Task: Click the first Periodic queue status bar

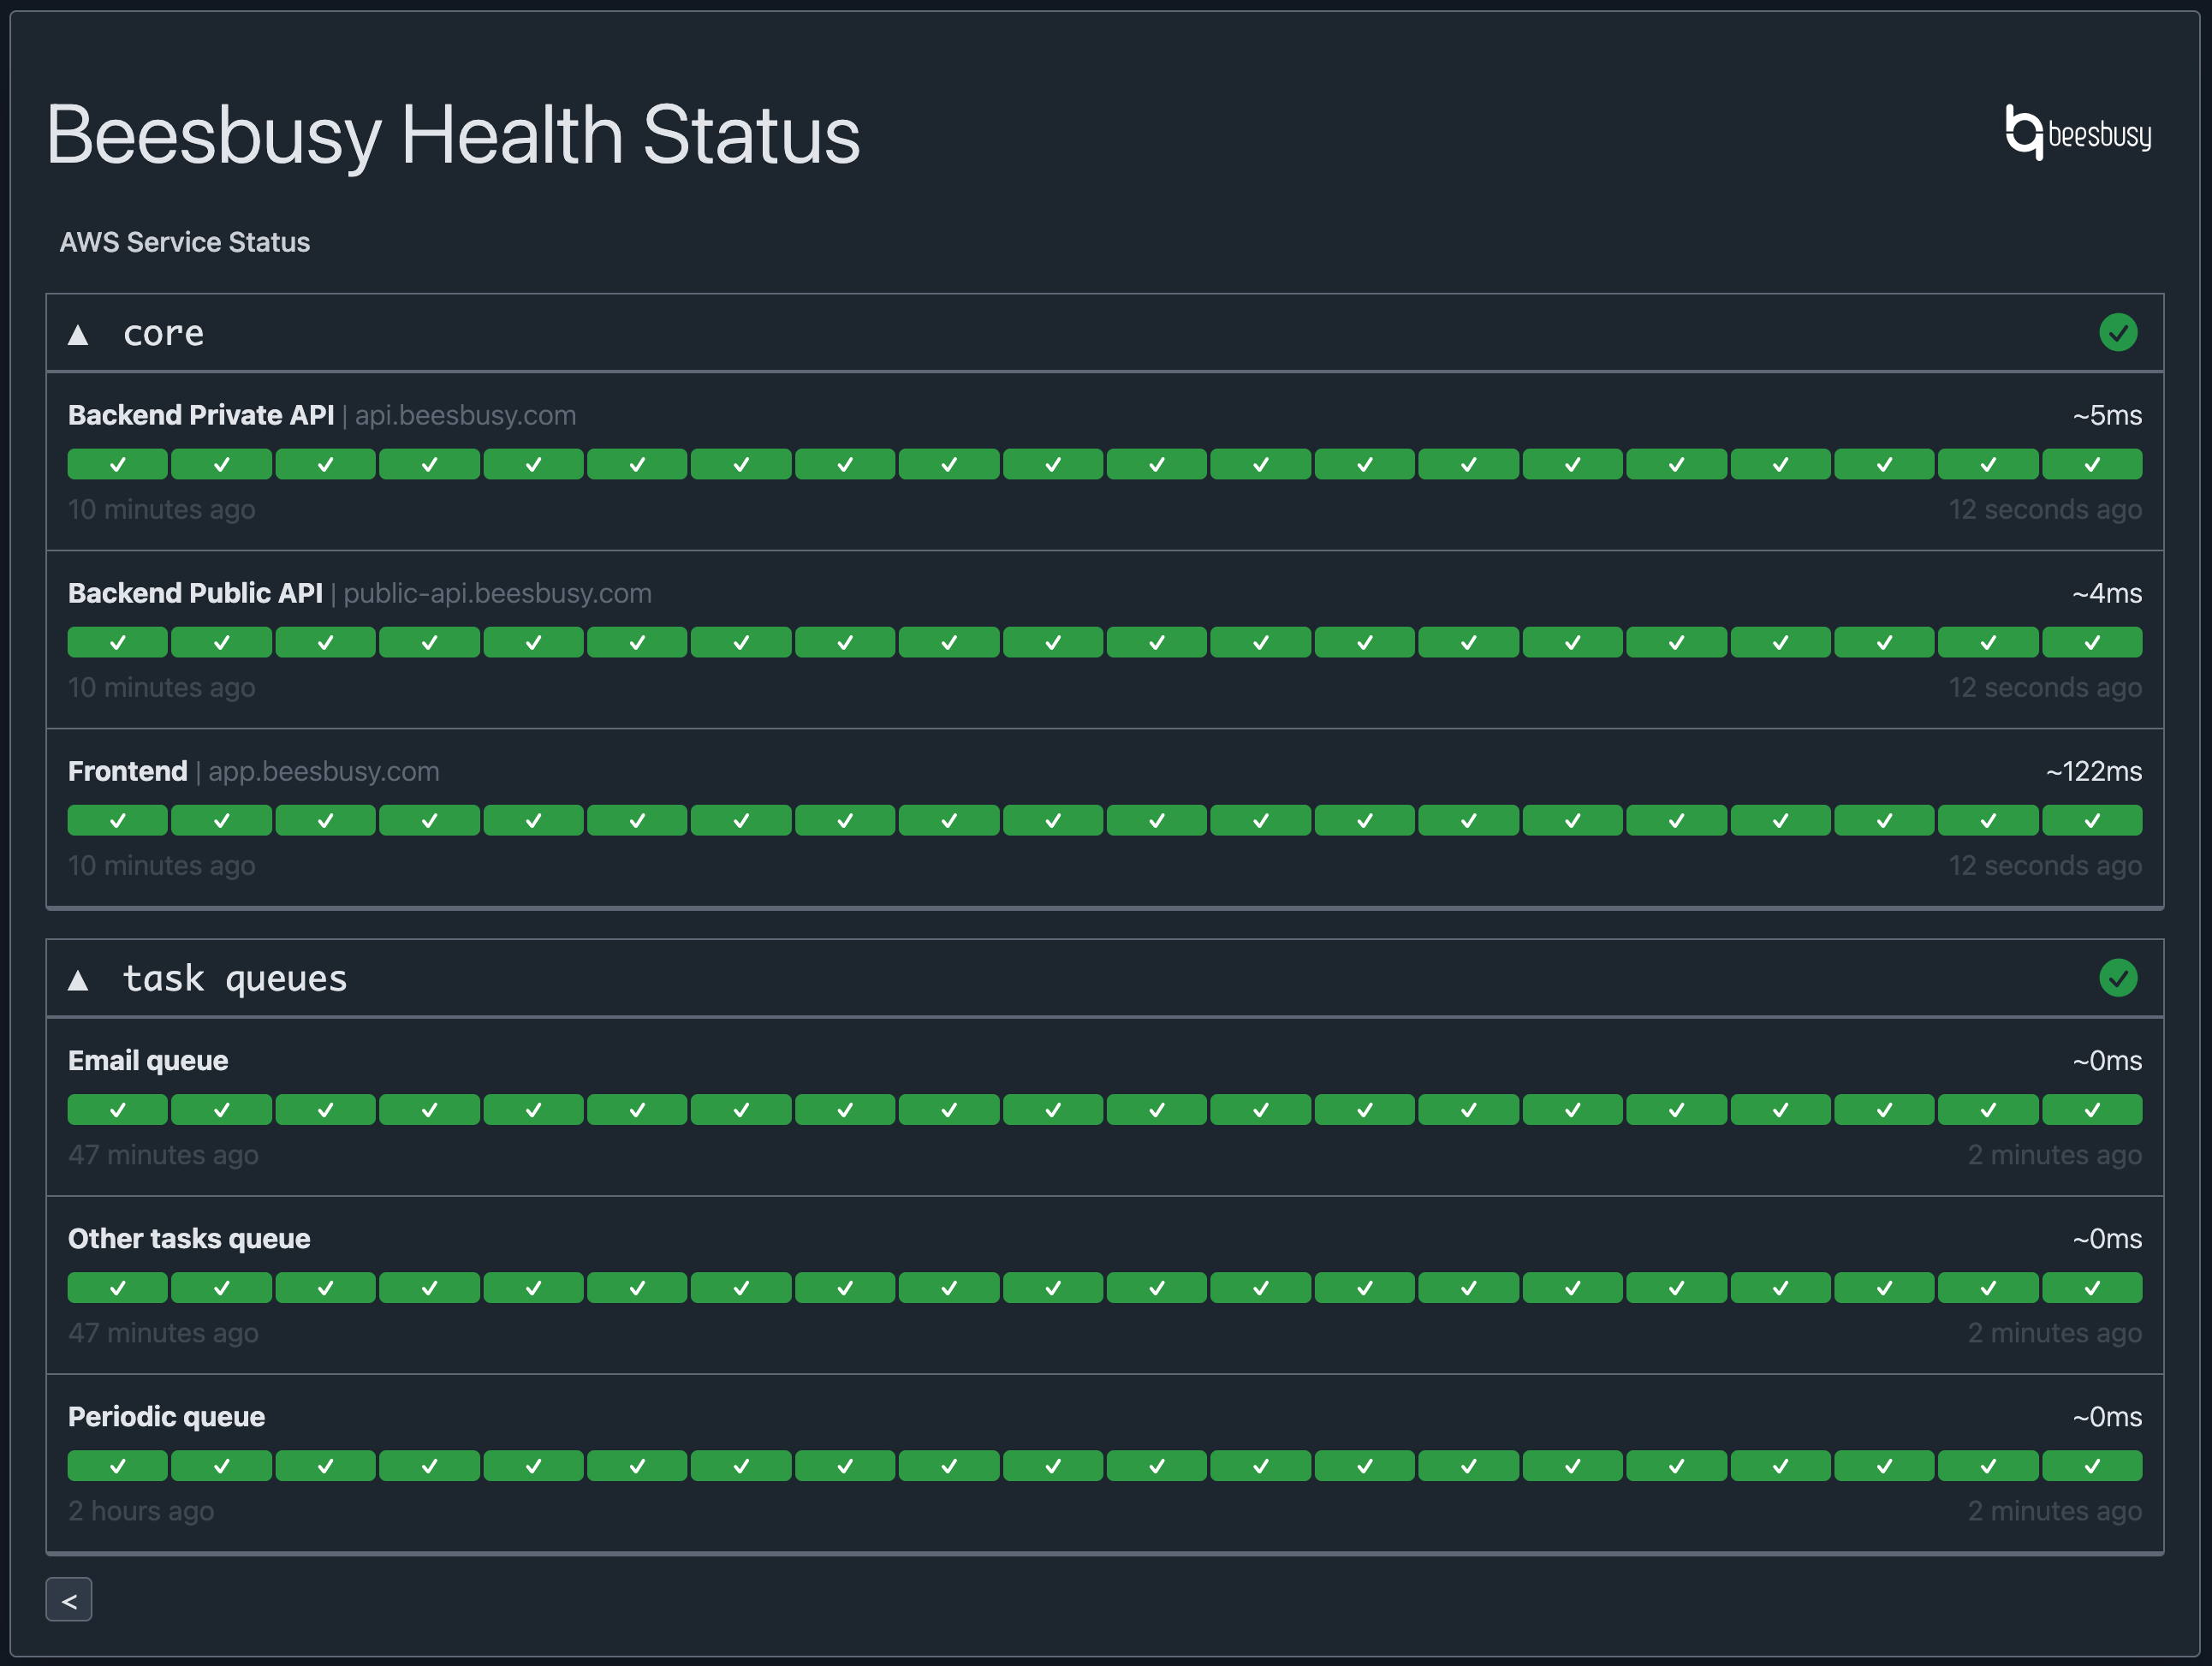Action: click(117, 1465)
